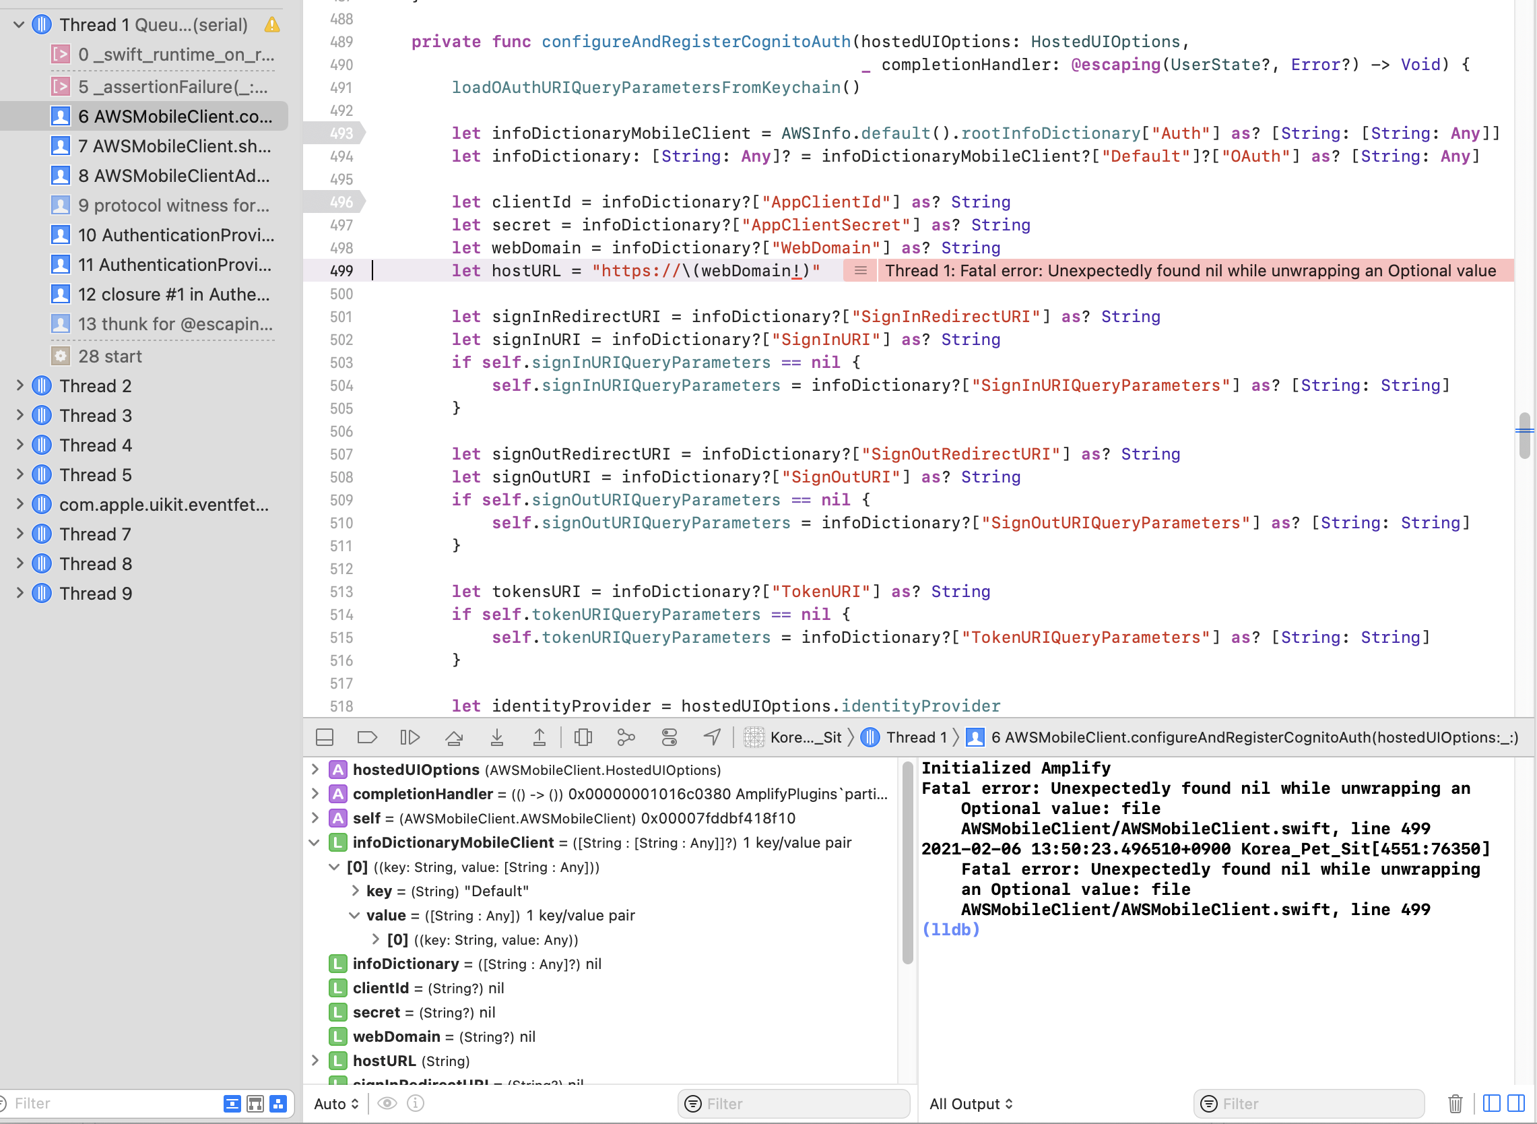The height and width of the screenshot is (1124, 1537).
Task: Select Thread 1 in the jump bar
Action: (917, 737)
